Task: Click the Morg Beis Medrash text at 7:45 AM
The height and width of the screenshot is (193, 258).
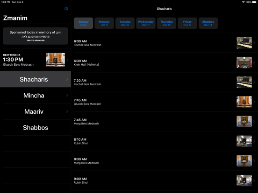Action: (86, 124)
